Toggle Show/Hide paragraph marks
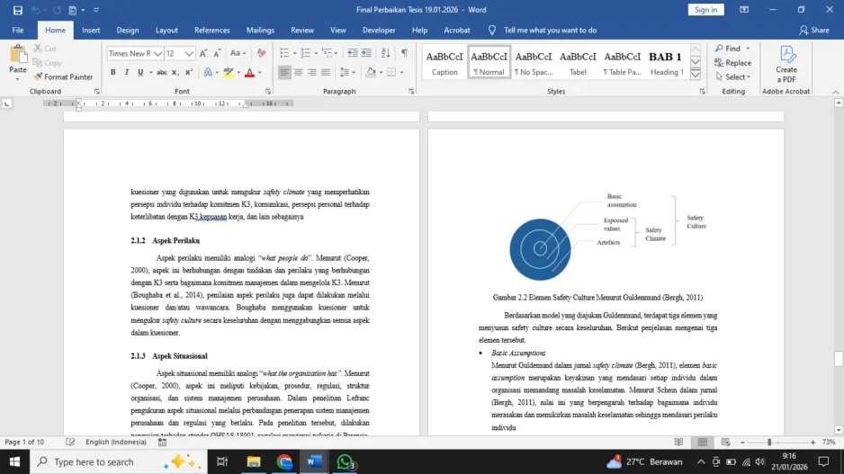Screen dimensions: 844x474 [x=404, y=53]
